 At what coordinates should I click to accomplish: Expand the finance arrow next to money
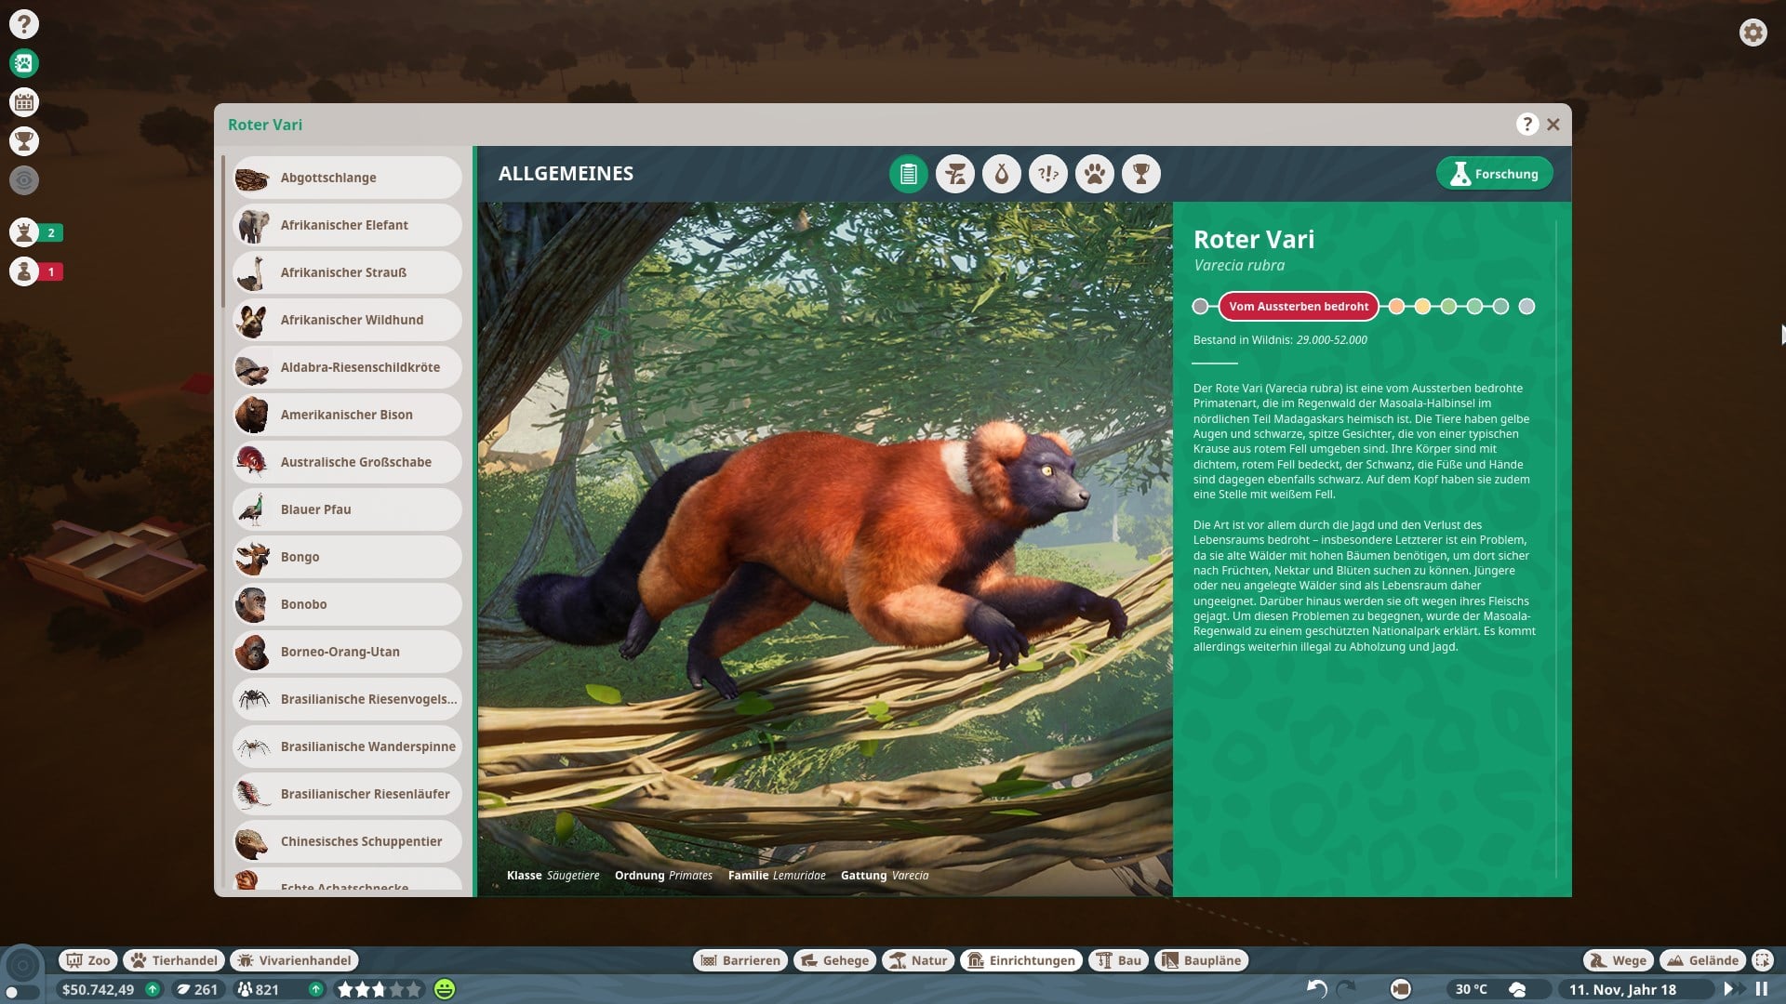coord(153,989)
